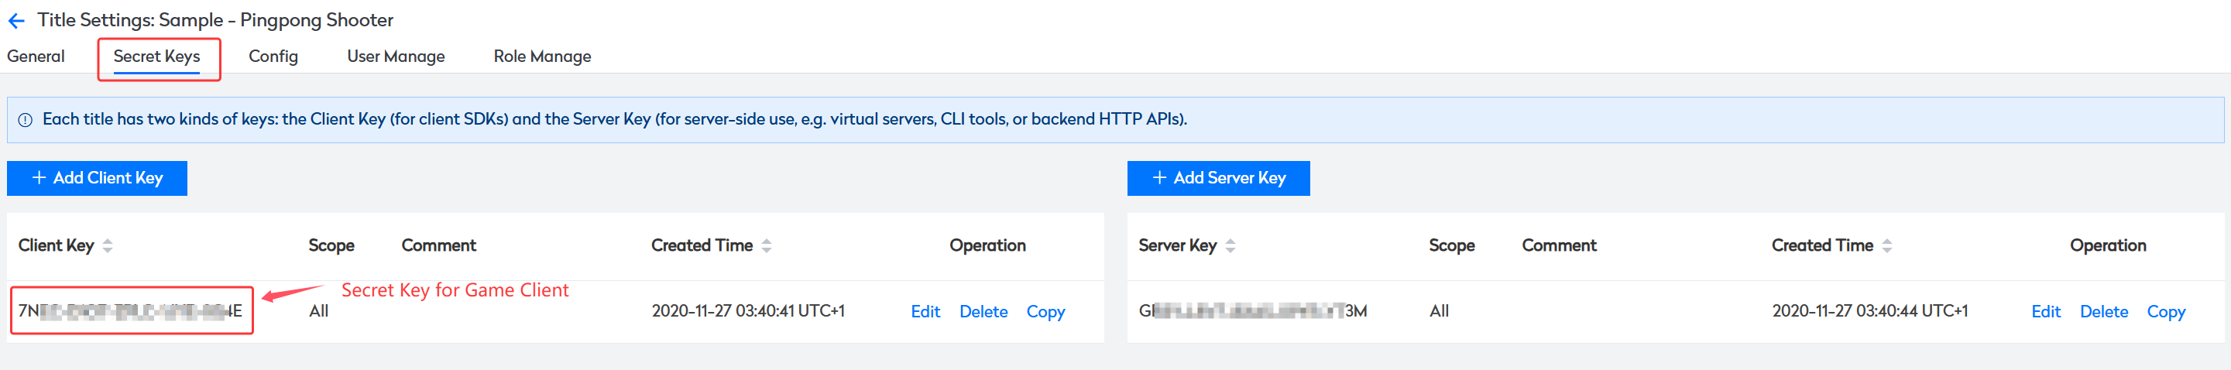
Task: Edit the server key entry
Action: 2046,312
